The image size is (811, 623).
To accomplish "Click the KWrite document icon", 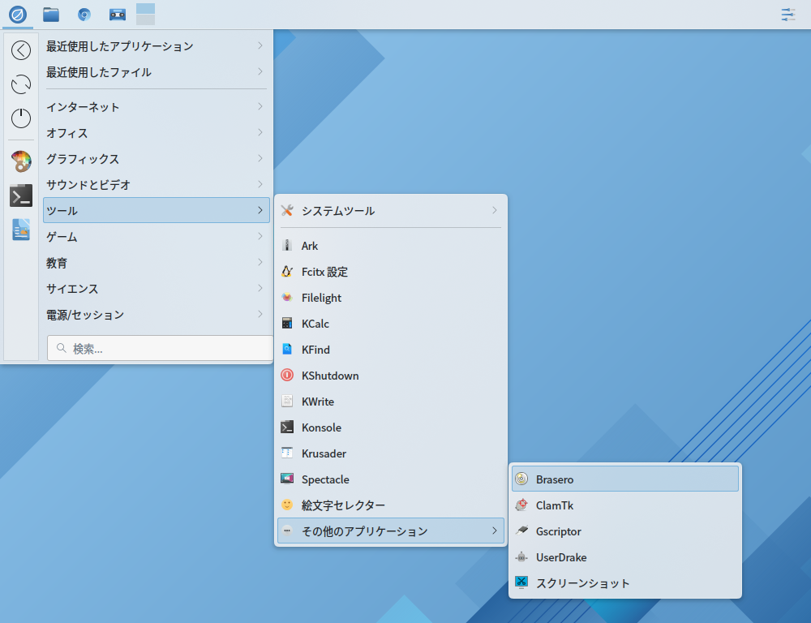I will (287, 401).
